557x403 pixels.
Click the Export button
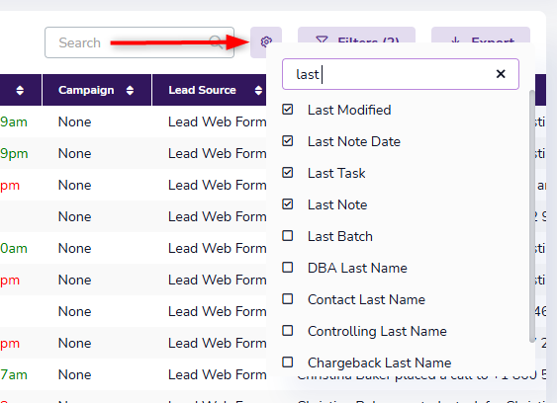tap(481, 36)
